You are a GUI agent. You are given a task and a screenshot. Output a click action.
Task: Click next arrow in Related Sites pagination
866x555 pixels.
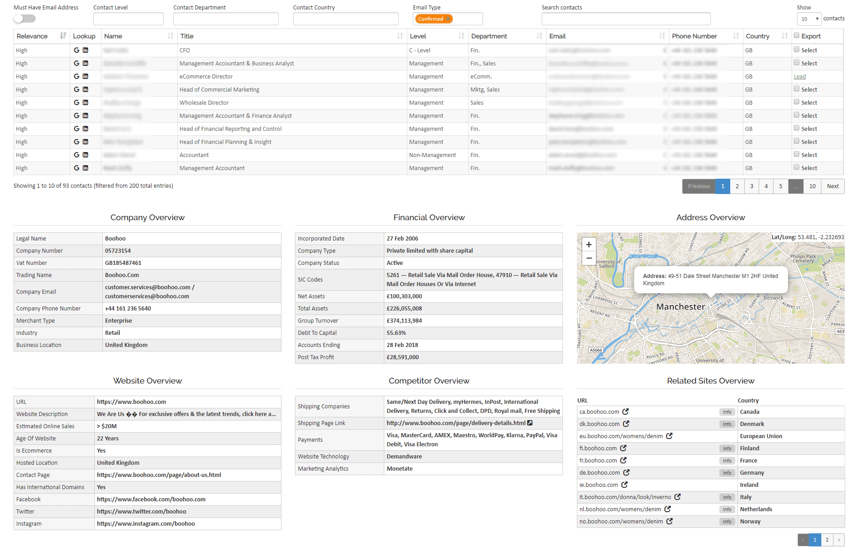pos(839,540)
